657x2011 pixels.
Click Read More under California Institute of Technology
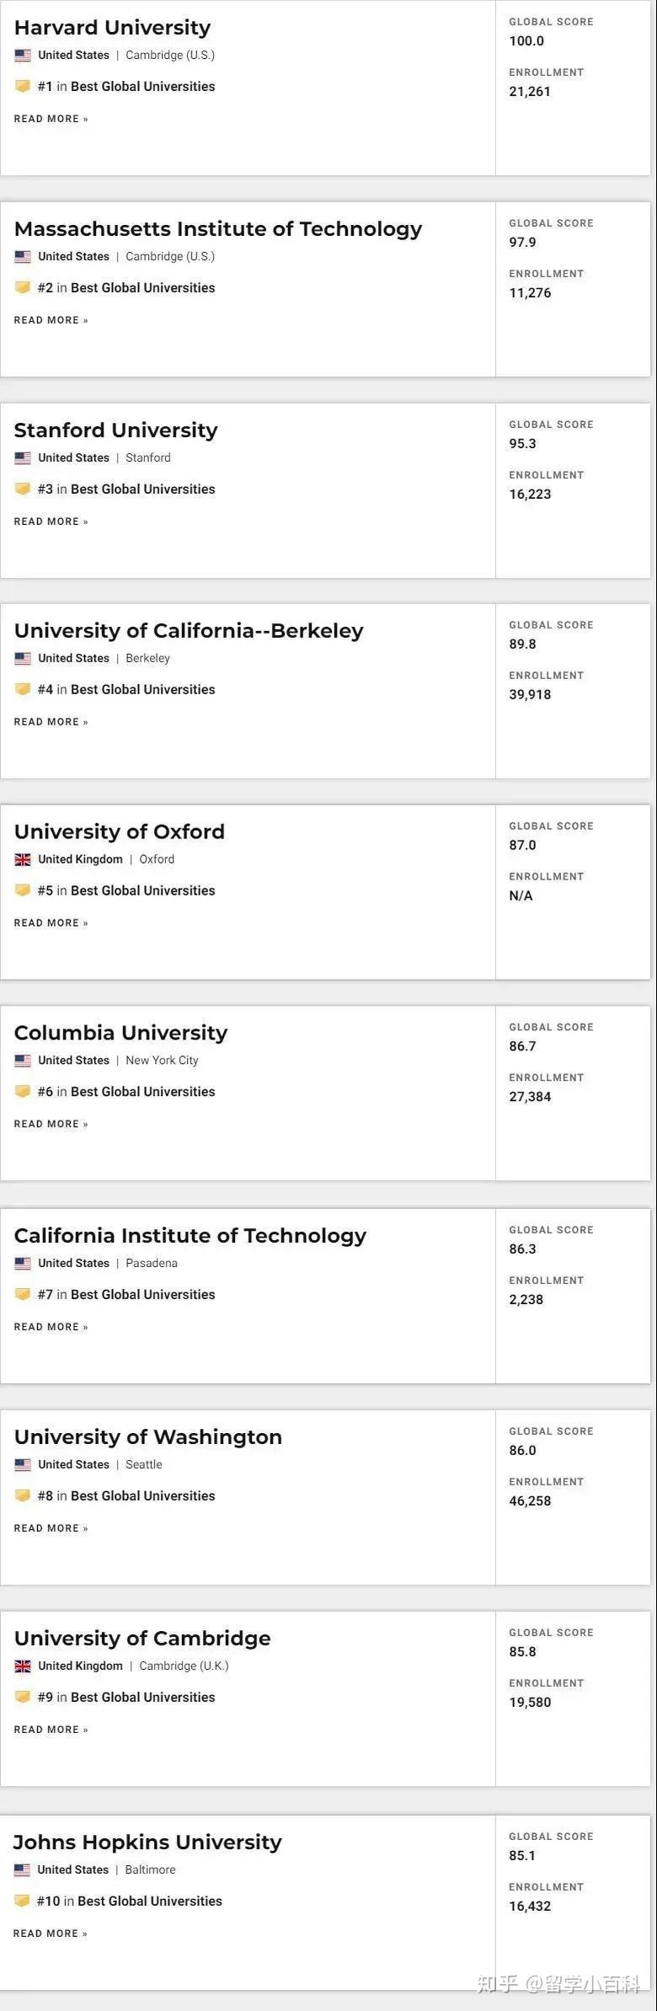[x=51, y=1327]
